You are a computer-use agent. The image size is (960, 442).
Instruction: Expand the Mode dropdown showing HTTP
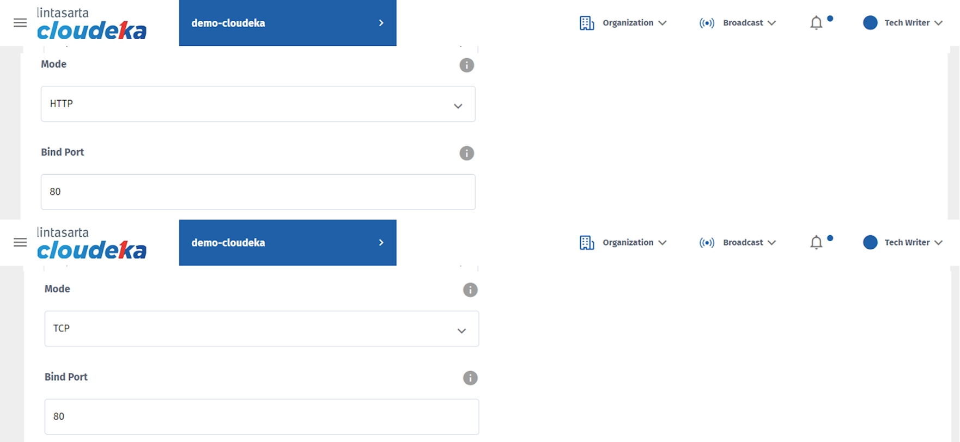(258, 104)
